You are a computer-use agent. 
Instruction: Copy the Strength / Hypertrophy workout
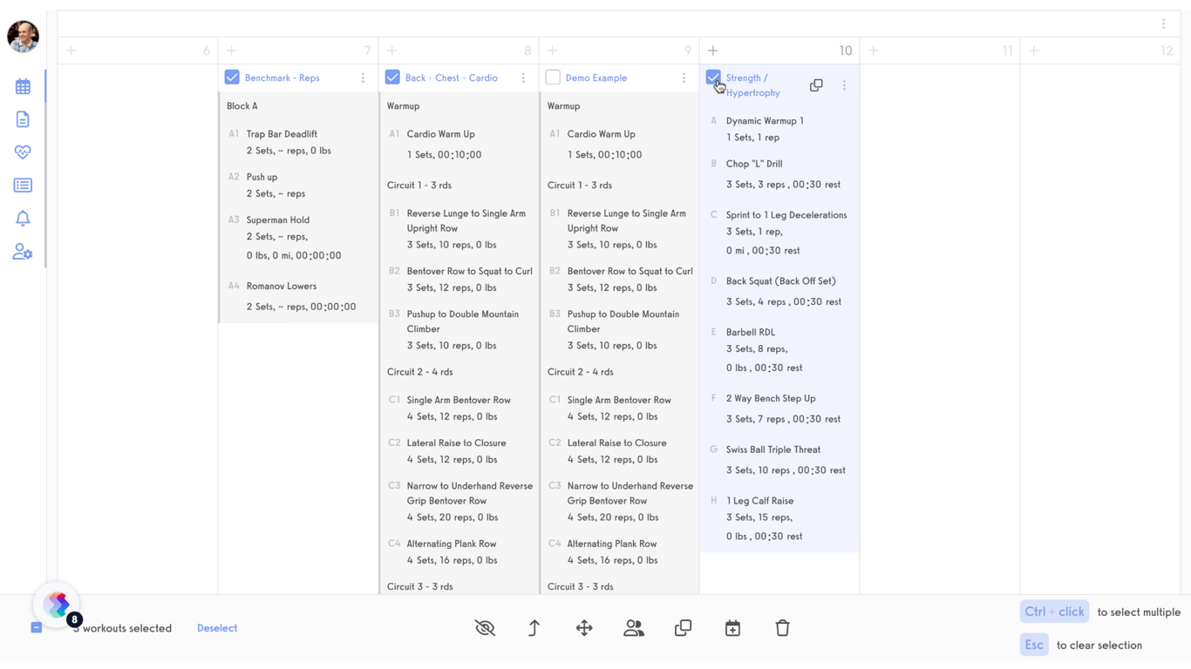click(x=816, y=85)
